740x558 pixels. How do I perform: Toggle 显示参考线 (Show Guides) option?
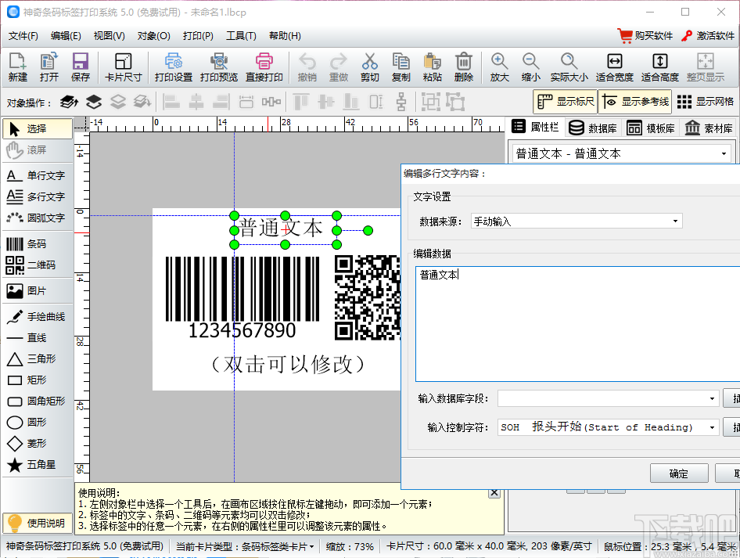(635, 102)
